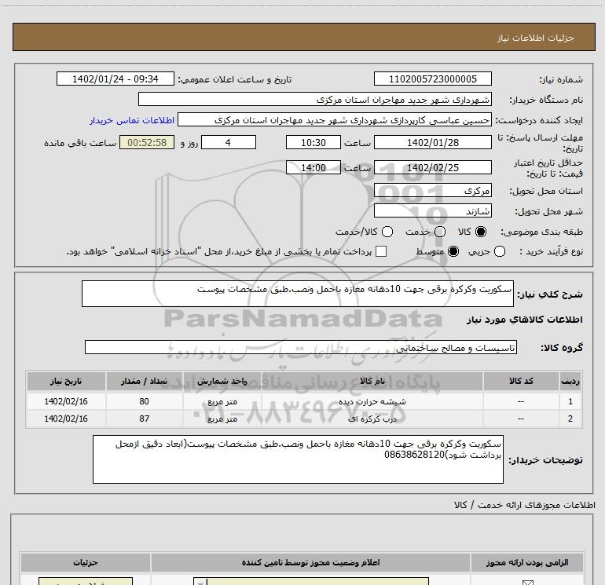
Task: Click the deadline time field 10:30
Action: [x=313, y=142]
